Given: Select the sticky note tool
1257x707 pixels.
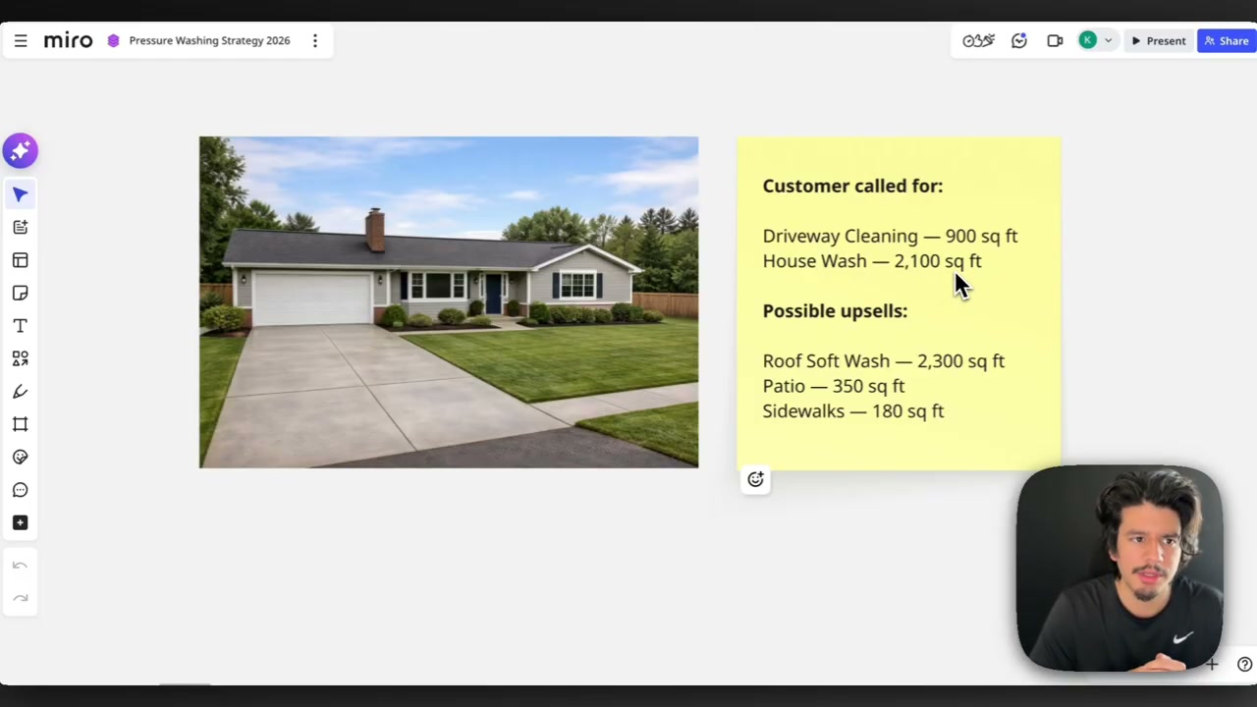Looking at the screenshot, I should tap(20, 293).
